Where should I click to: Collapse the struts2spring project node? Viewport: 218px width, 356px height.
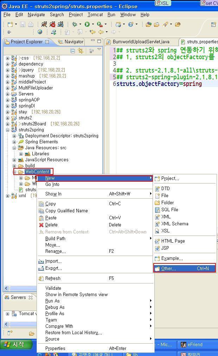[7, 130]
